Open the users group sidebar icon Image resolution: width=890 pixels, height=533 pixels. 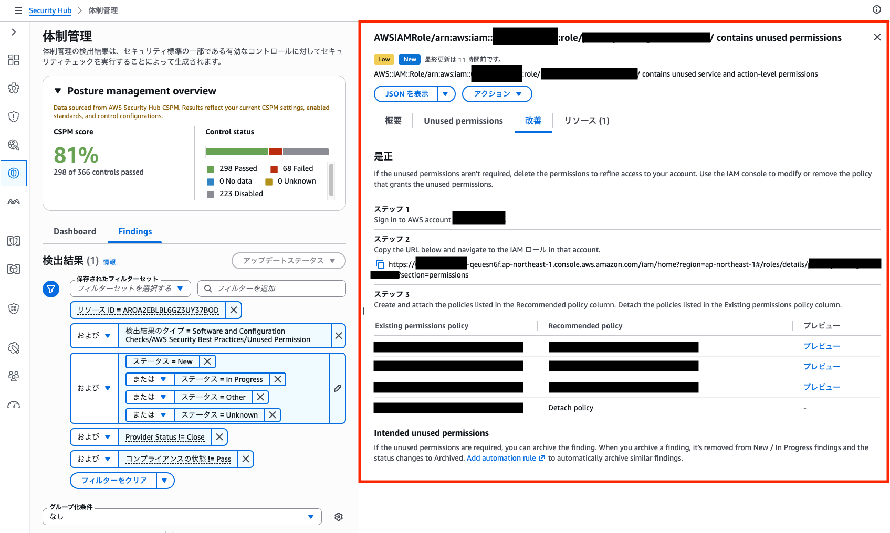[x=14, y=376]
